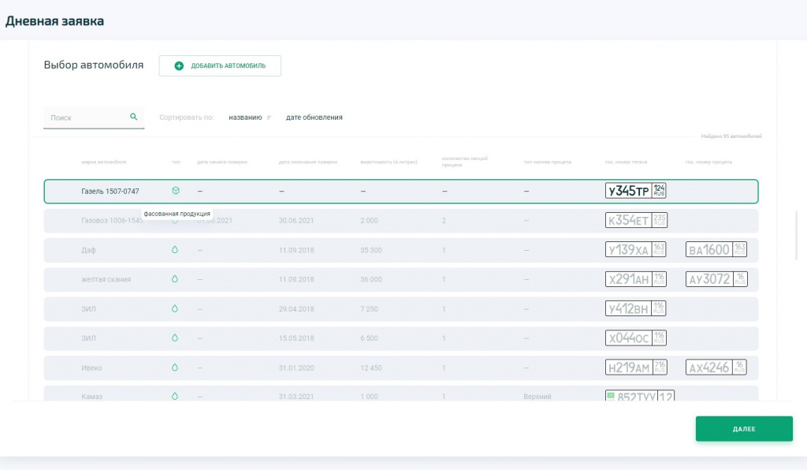Click the ДОБАВИТЬ АВТОМОБИЛЬ button
This screenshot has height=470, width=807.
point(220,66)
